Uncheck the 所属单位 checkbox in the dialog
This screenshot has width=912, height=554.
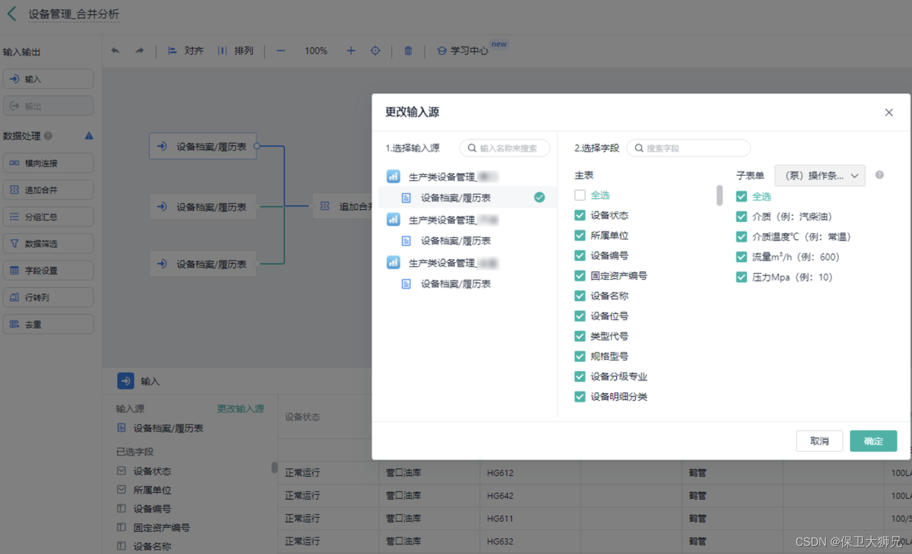pos(580,236)
